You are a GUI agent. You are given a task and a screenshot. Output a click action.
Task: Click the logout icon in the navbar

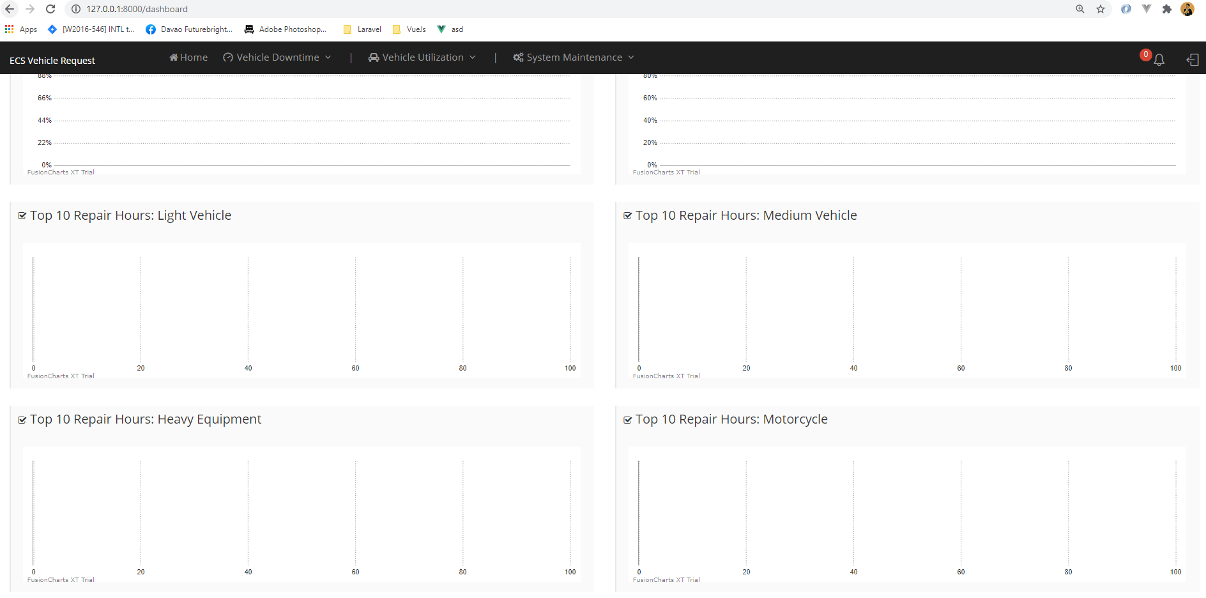coord(1193,60)
